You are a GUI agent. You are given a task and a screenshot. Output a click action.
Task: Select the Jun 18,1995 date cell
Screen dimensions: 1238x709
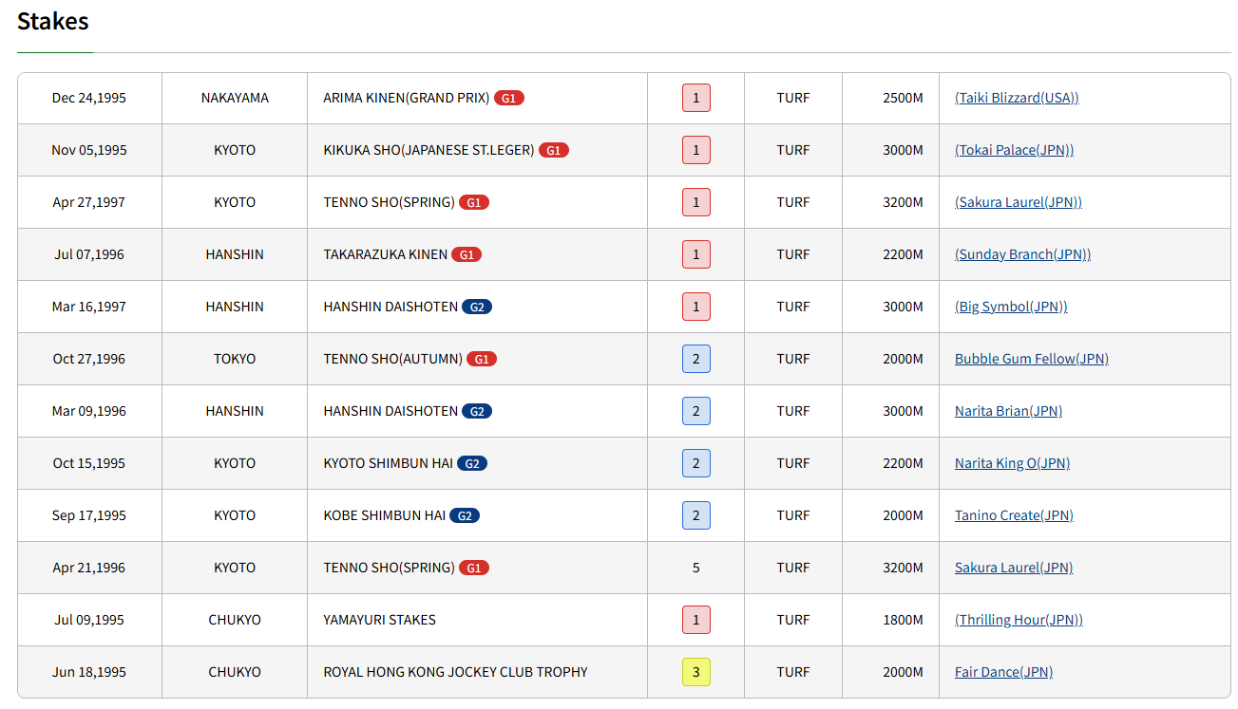(x=89, y=672)
